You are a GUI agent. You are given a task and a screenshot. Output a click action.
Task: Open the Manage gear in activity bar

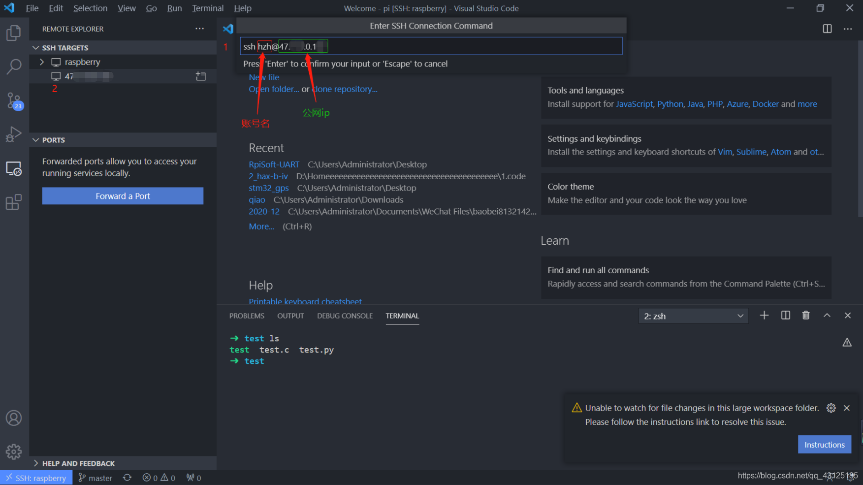click(x=14, y=452)
